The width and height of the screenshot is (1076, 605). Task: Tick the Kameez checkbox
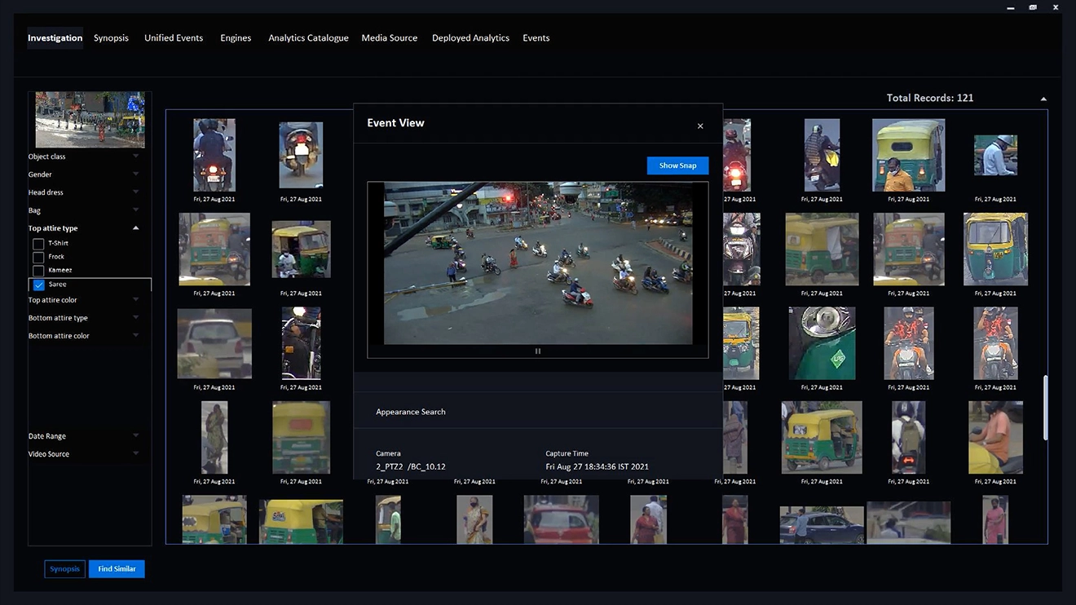click(x=38, y=271)
